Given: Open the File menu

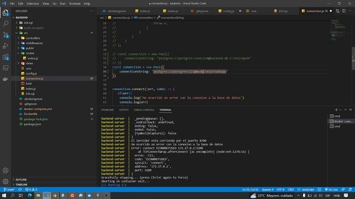Looking at the screenshot, I should pyautogui.click(x=12, y=3).
